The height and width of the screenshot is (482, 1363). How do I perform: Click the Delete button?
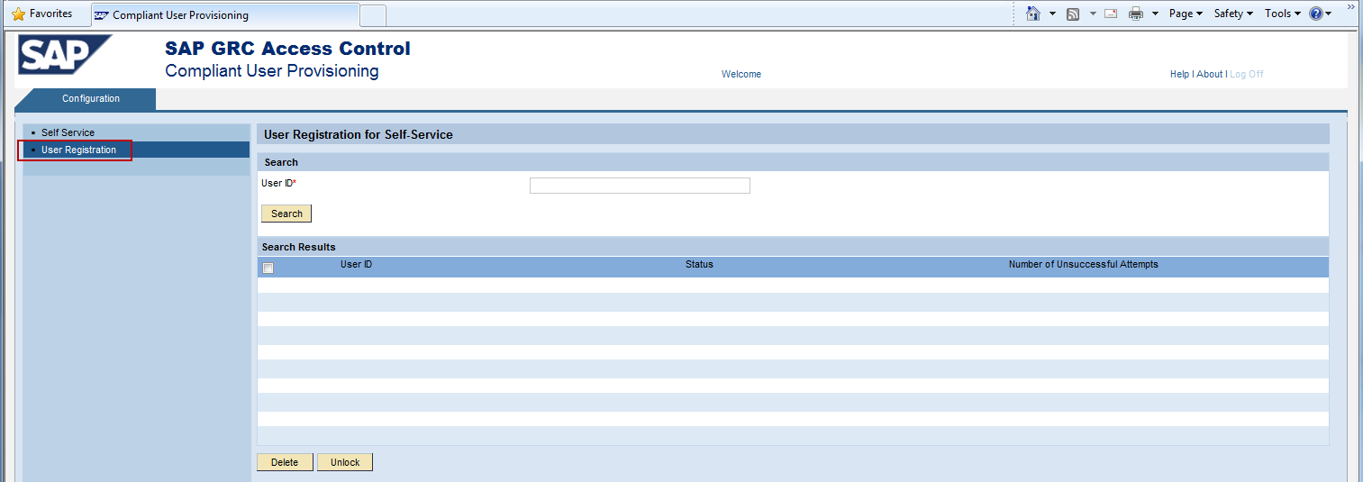(285, 462)
